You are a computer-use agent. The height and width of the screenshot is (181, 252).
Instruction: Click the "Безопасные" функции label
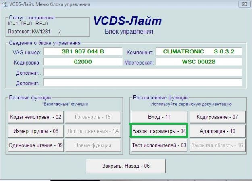tap(65, 104)
